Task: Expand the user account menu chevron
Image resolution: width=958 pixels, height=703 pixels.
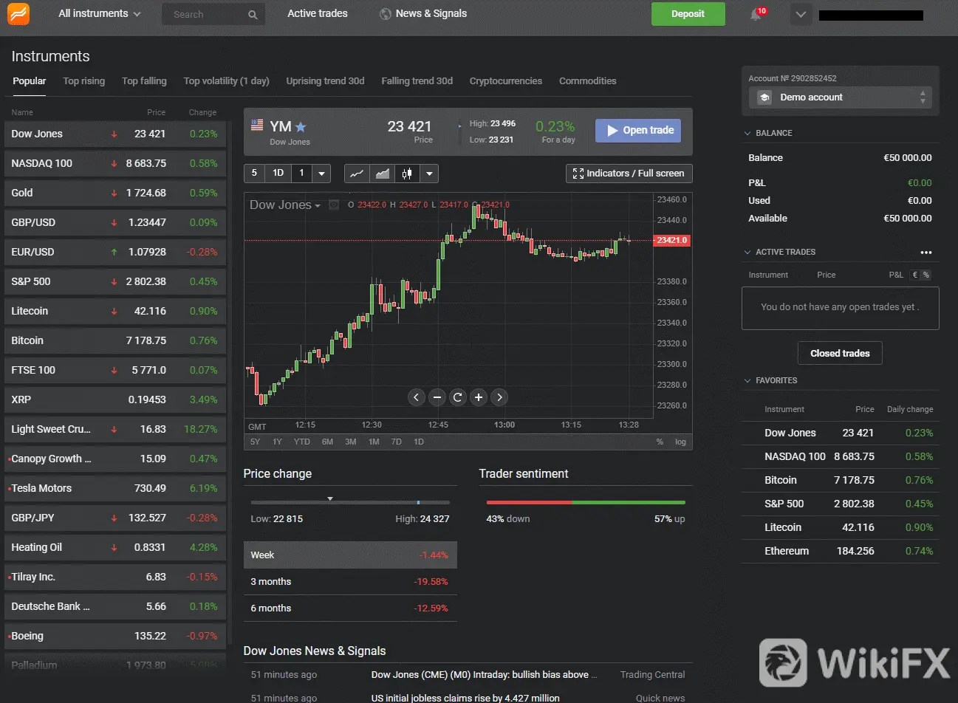Action: (x=801, y=14)
